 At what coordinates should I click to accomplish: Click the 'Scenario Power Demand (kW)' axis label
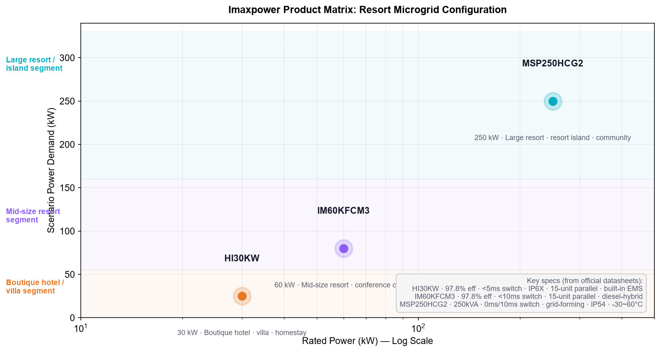tap(51, 170)
